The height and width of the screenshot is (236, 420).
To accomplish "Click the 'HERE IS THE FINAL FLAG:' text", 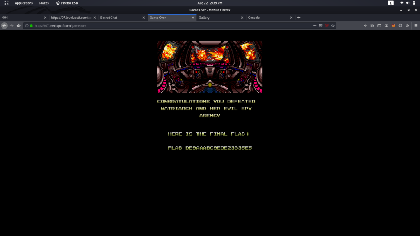I will (x=208, y=134).
